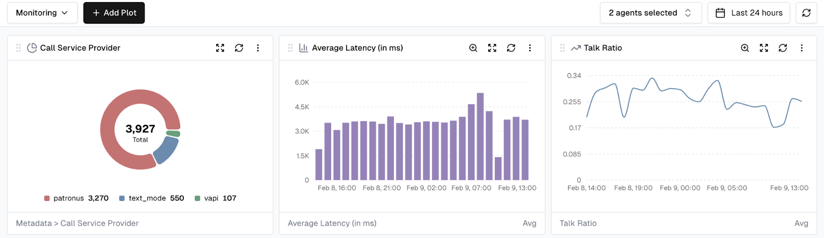Screen dimensions: 824x238
Task: Open the Monitoring dropdown
Action: tap(42, 13)
